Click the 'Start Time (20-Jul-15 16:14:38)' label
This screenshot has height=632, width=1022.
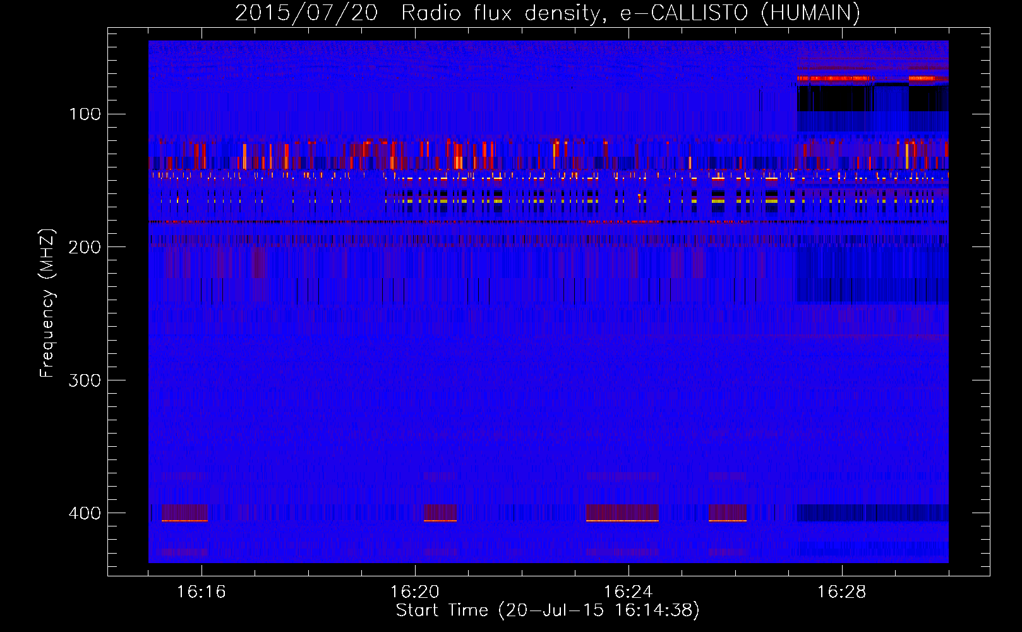[x=548, y=611]
